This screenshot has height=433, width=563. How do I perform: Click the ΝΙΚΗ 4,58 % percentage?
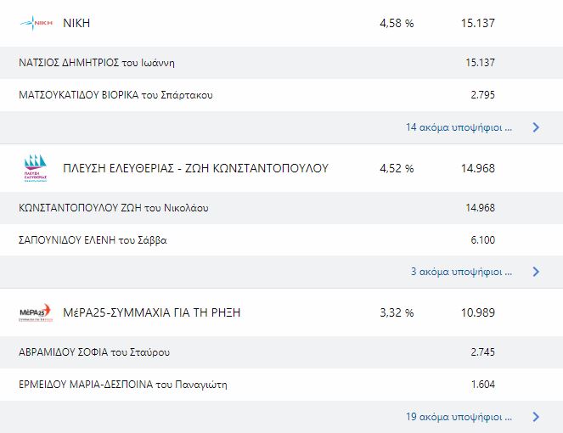[x=397, y=23]
